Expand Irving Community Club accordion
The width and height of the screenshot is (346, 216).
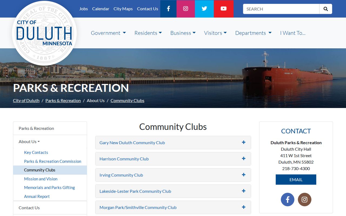[x=173, y=175]
